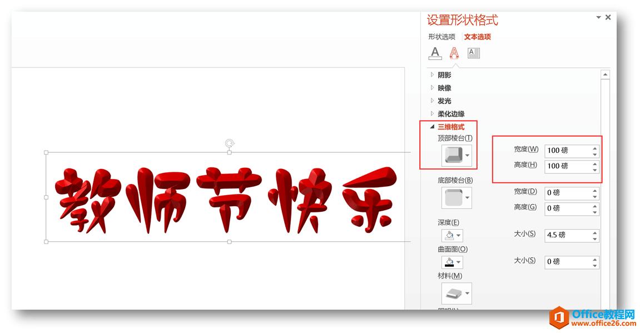
Task: Open the 顶部棱台 top bevel gallery
Action: point(456,156)
